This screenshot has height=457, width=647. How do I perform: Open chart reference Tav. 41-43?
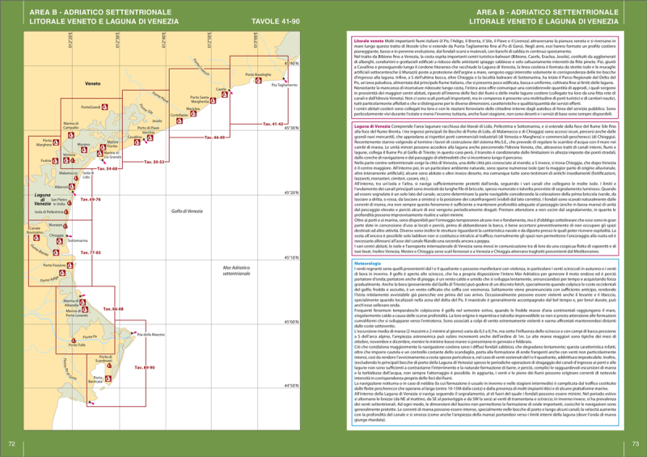pos(272,125)
